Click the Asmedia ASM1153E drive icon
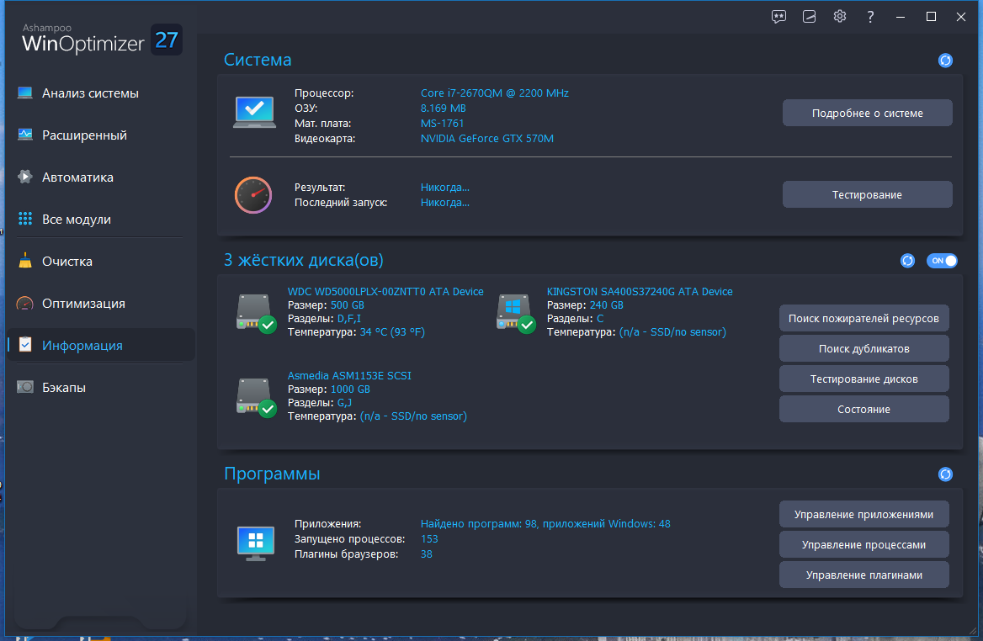This screenshot has height=641, width=983. click(257, 398)
